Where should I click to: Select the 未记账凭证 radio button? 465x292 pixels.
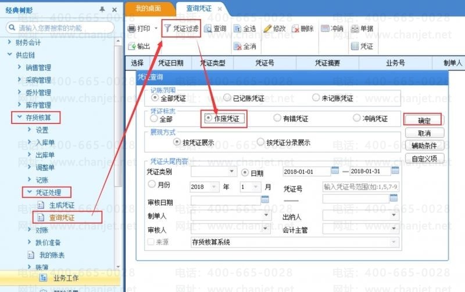(x=316, y=97)
